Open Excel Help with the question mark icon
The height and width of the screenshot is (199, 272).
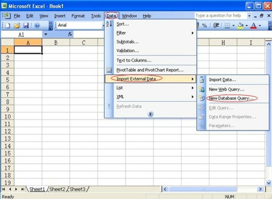[x=37, y=25]
